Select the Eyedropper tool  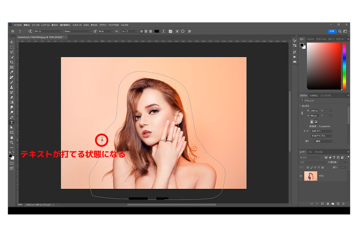point(12,72)
